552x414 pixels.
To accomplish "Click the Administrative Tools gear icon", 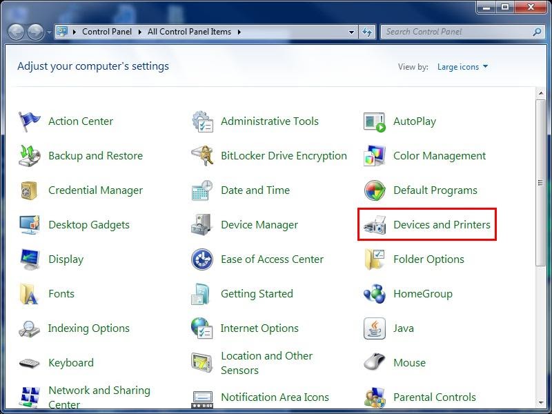I will point(202,121).
